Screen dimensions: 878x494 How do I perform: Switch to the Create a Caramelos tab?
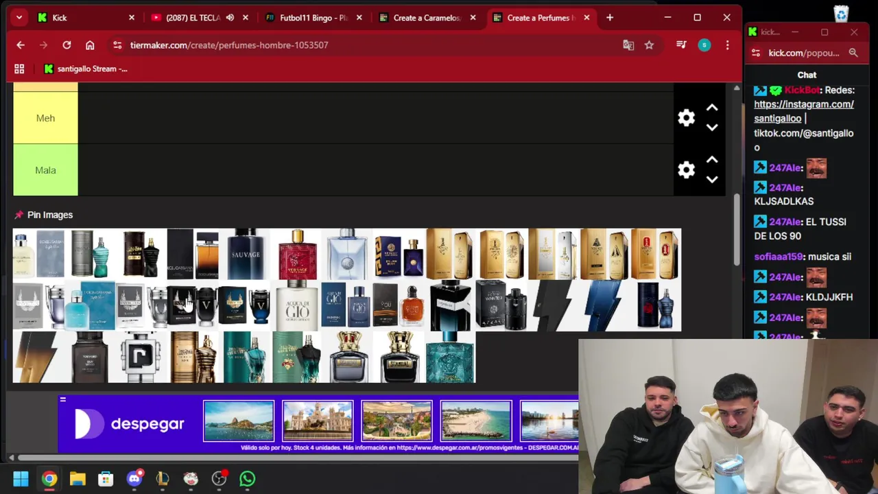(x=427, y=18)
